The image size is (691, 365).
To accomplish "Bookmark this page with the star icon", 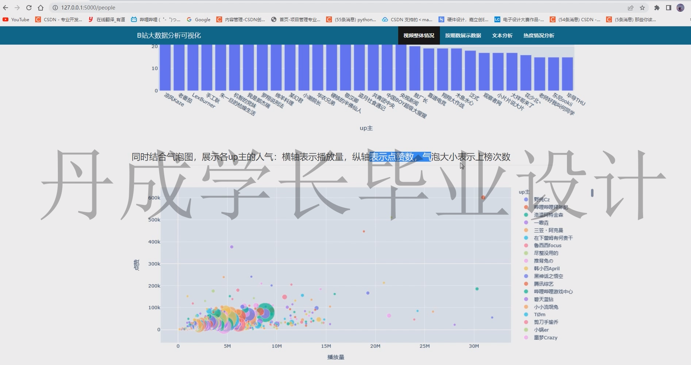I will [642, 8].
